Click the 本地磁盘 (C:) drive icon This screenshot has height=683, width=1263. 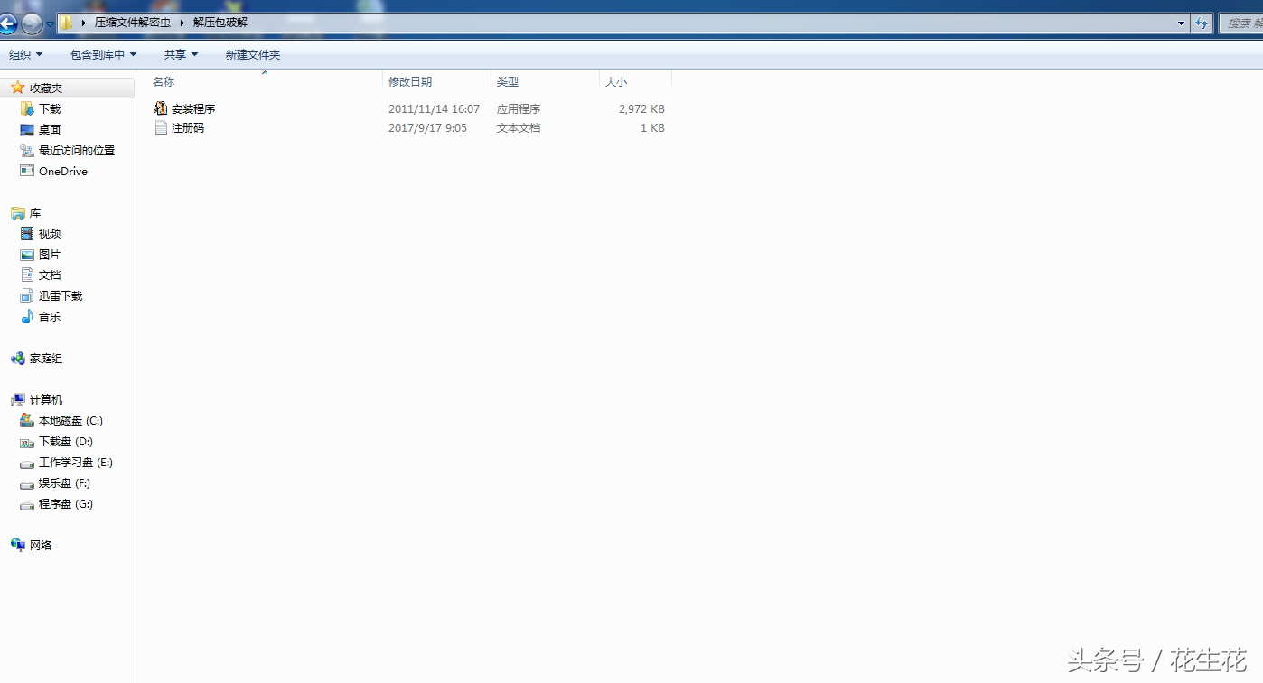pos(27,420)
